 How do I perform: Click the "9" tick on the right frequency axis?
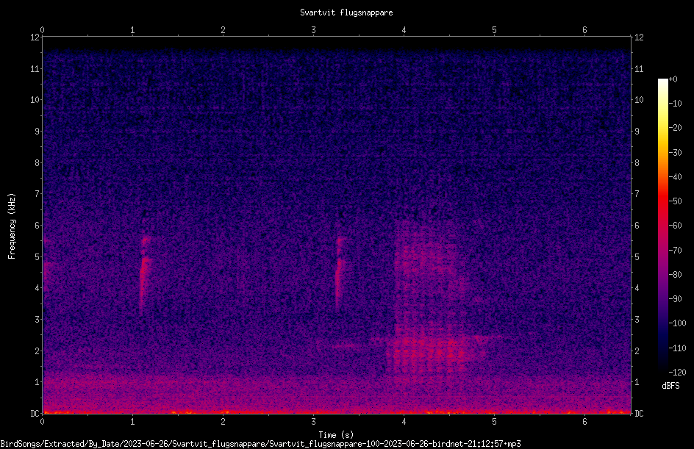point(637,131)
